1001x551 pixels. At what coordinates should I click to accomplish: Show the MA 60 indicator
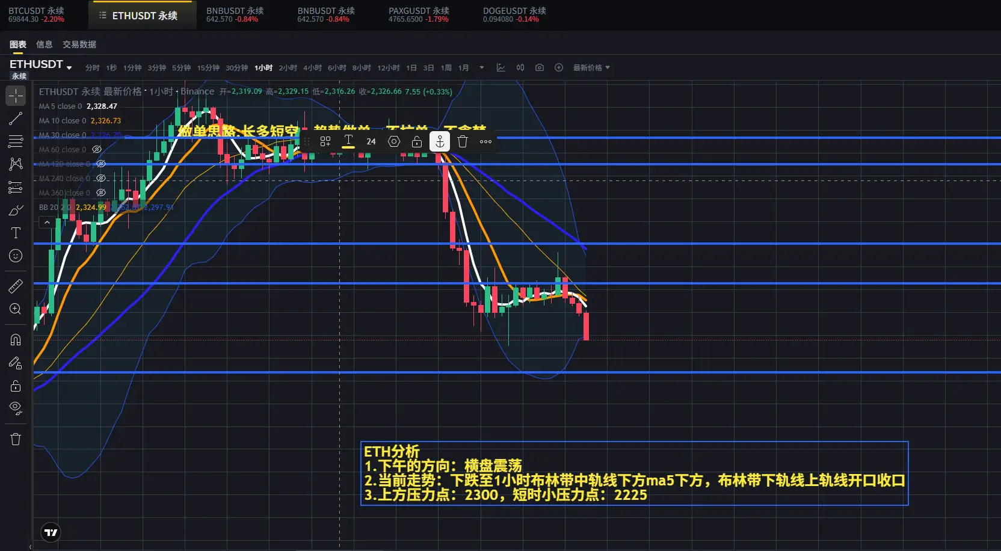coord(97,149)
